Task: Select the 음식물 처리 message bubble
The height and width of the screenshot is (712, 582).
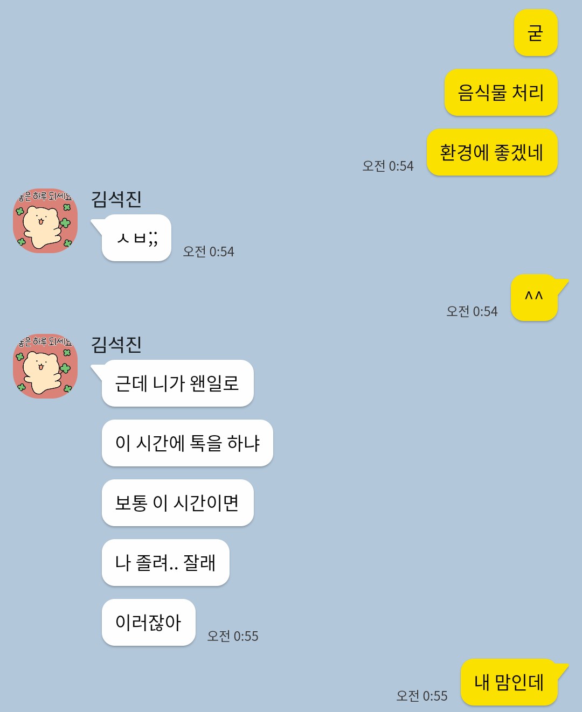Action: coord(501,93)
